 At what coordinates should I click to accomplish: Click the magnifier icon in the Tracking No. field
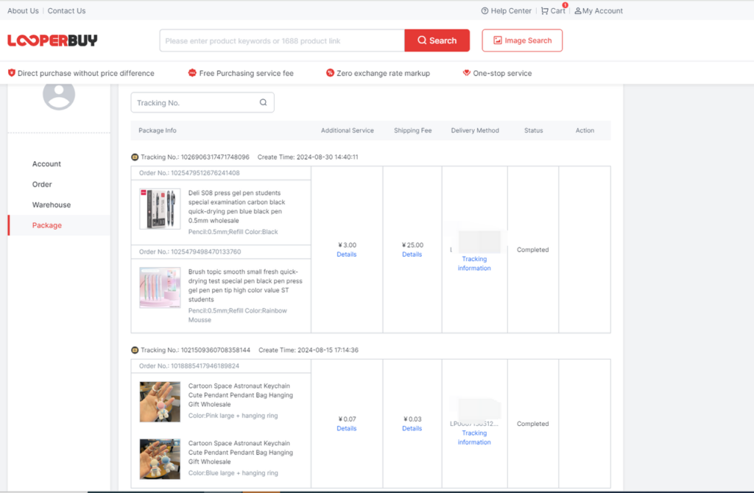point(263,102)
